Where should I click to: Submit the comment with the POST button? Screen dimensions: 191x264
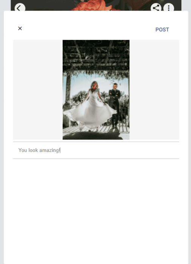click(x=162, y=30)
